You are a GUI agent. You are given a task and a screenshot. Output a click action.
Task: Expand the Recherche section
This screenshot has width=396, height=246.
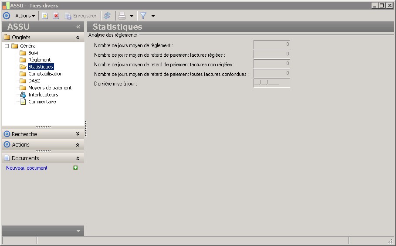pos(78,134)
